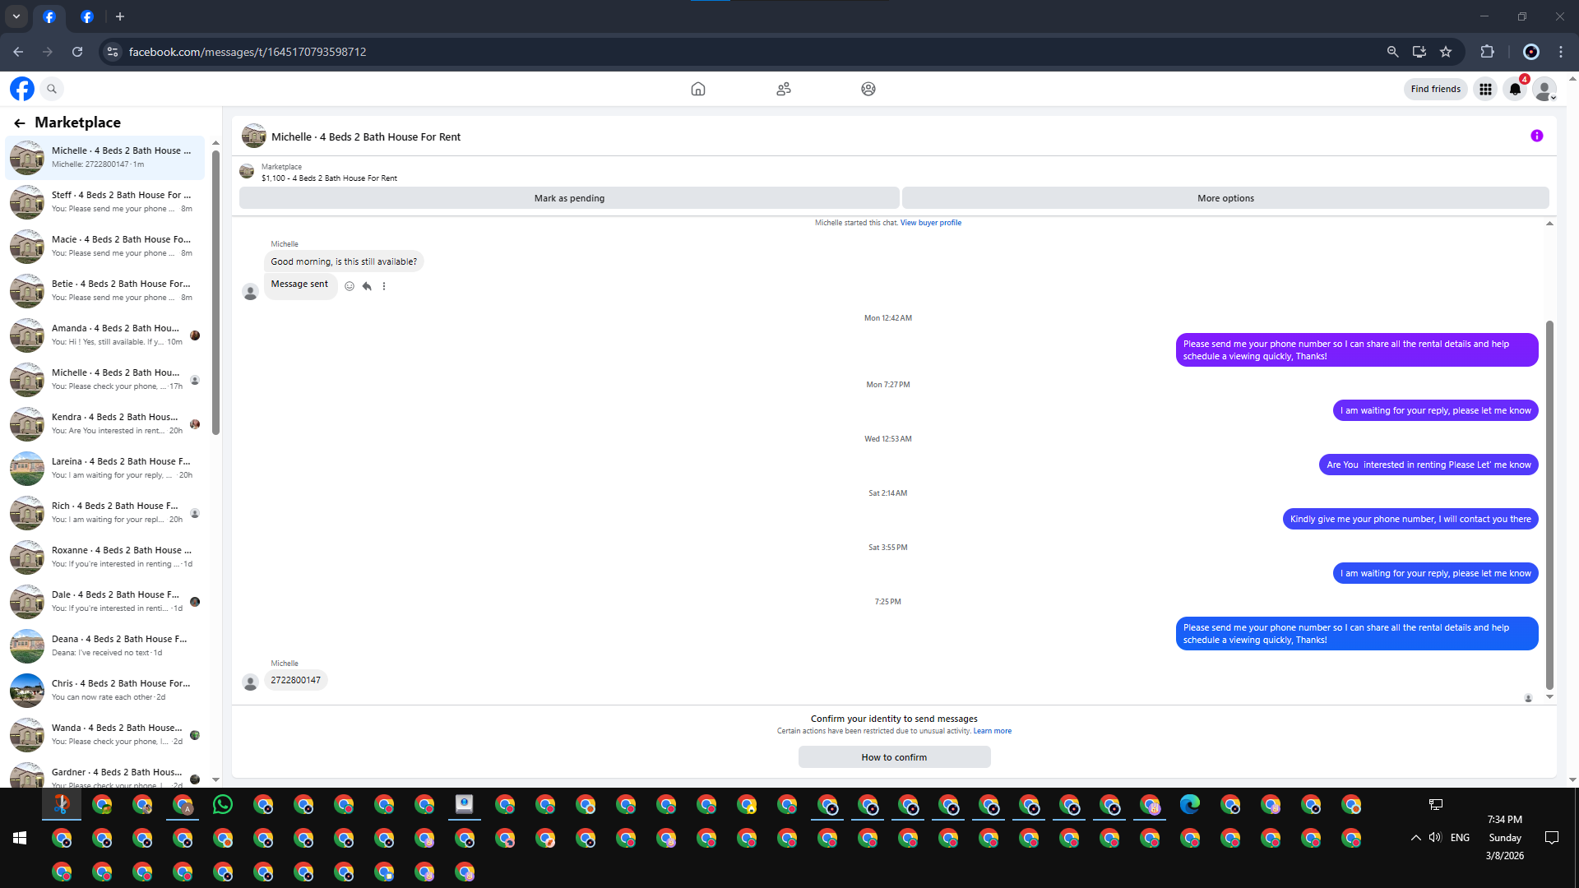React with the emoji smiley icon
1579x888 pixels.
pos(350,286)
